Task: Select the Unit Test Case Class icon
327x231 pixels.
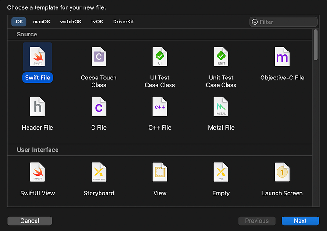Action: (221, 57)
